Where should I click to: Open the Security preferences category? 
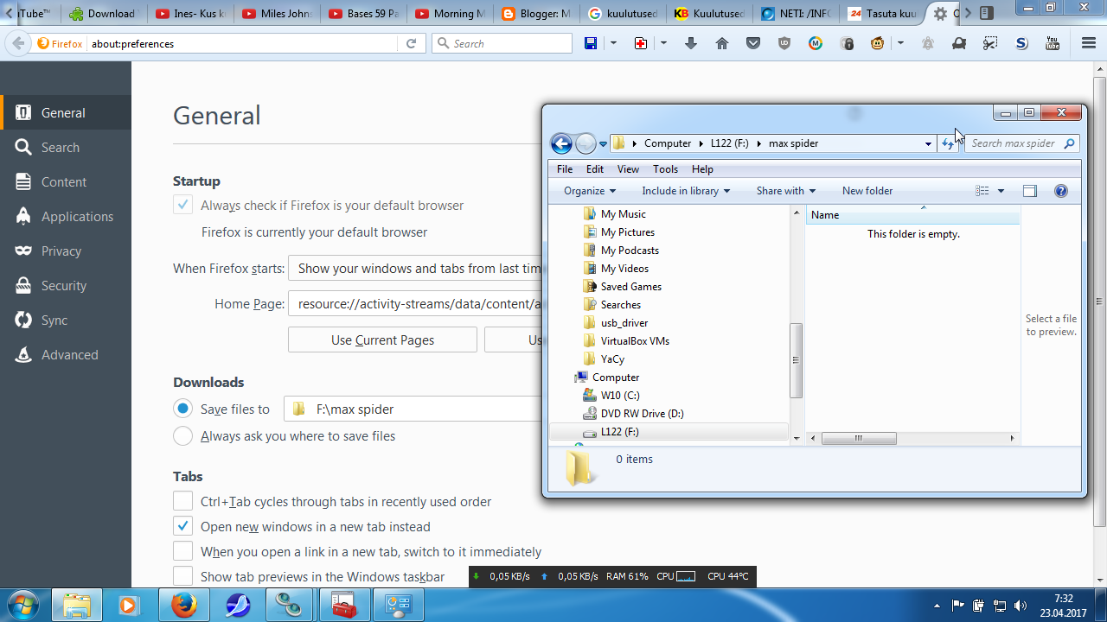pyautogui.click(x=66, y=285)
